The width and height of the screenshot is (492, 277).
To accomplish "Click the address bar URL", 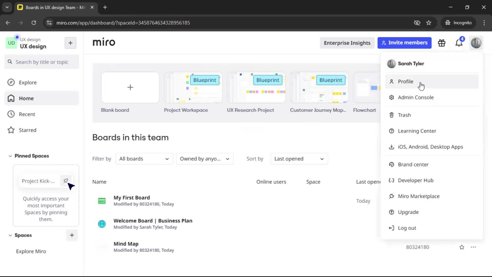I will [123, 23].
